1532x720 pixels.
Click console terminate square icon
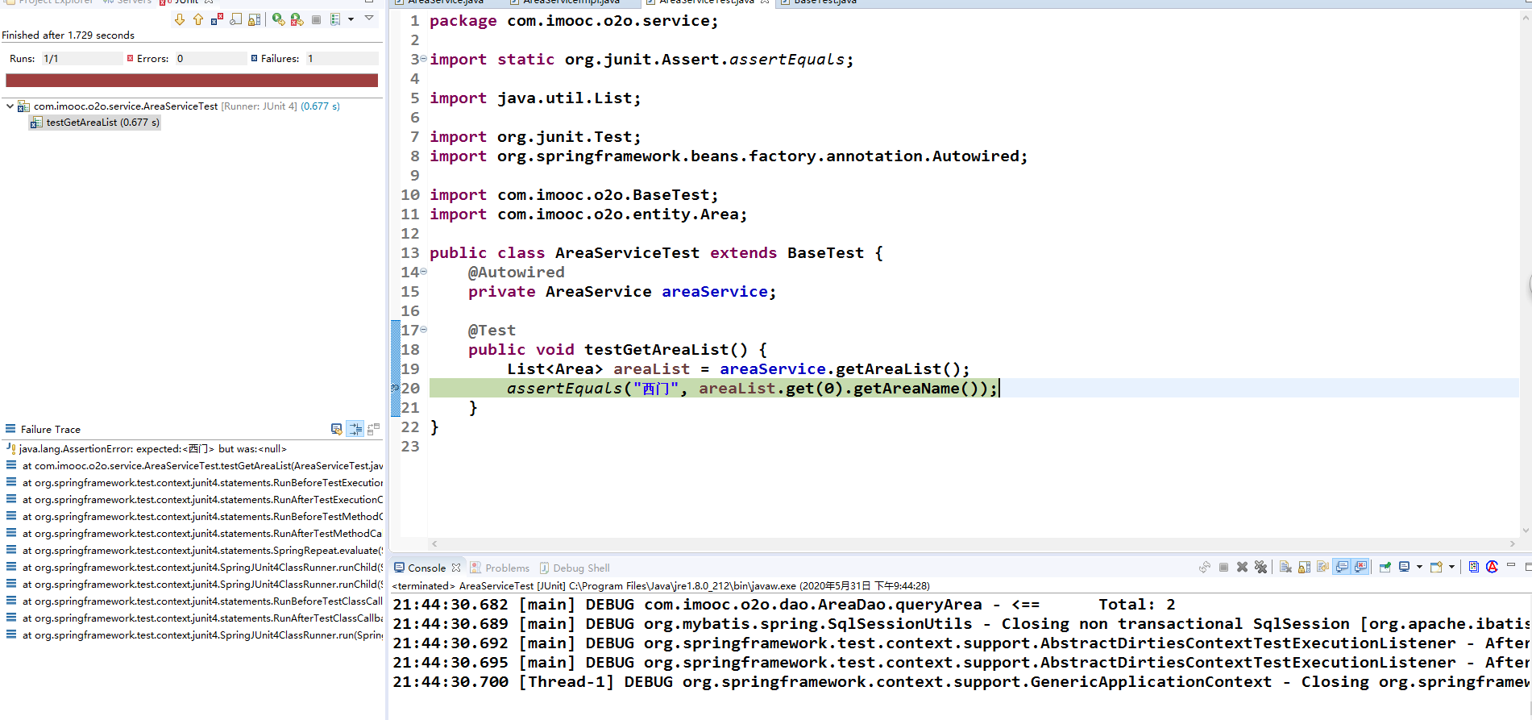click(1223, 567)
